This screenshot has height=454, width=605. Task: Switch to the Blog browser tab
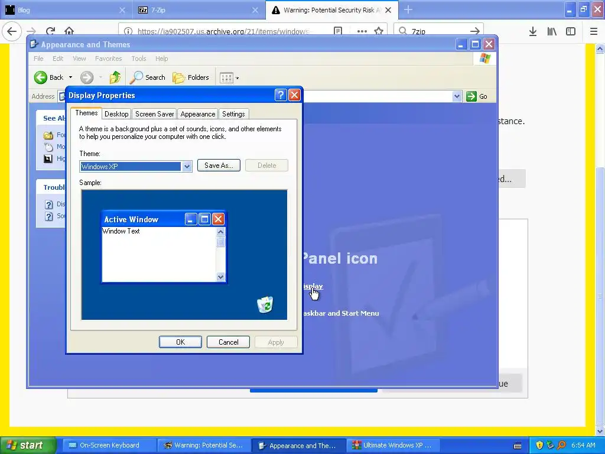(66, 10)
